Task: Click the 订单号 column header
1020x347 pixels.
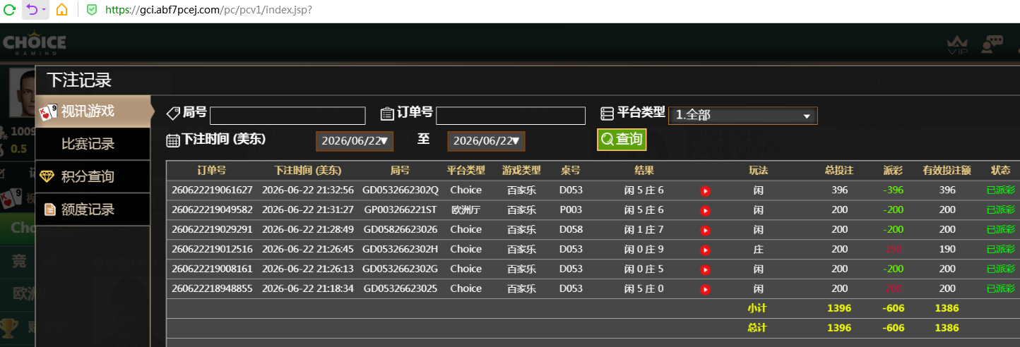Action: 211,171
